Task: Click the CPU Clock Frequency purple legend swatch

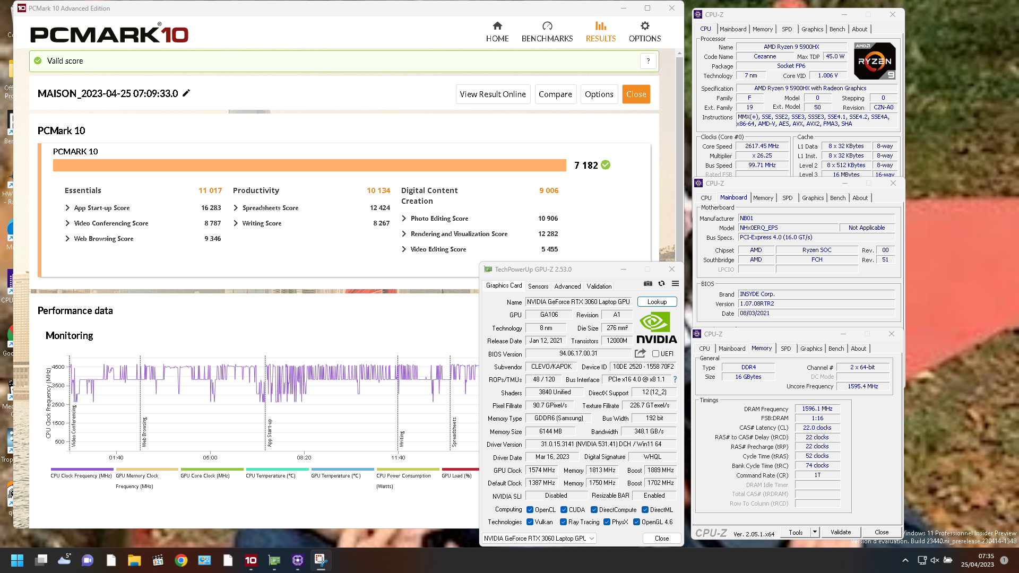Action: click(x=82, y=470)
